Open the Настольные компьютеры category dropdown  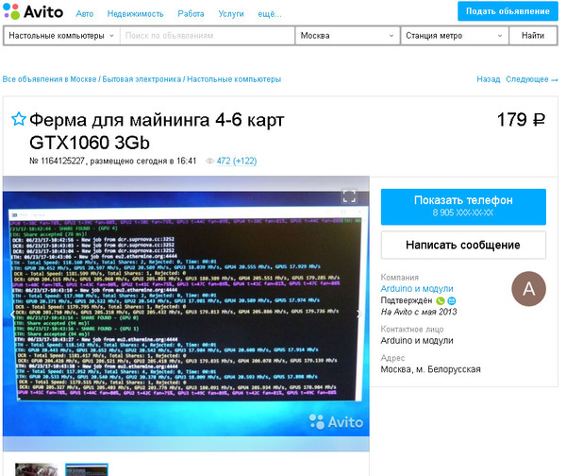60,35
